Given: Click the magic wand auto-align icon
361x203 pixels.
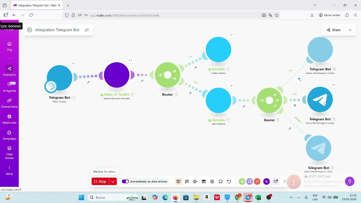Looking at the screenshot, I should [187, 182].
